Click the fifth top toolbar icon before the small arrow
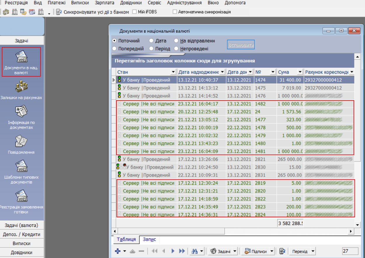Viewport: 365px width, 258px height. point(41,12)
